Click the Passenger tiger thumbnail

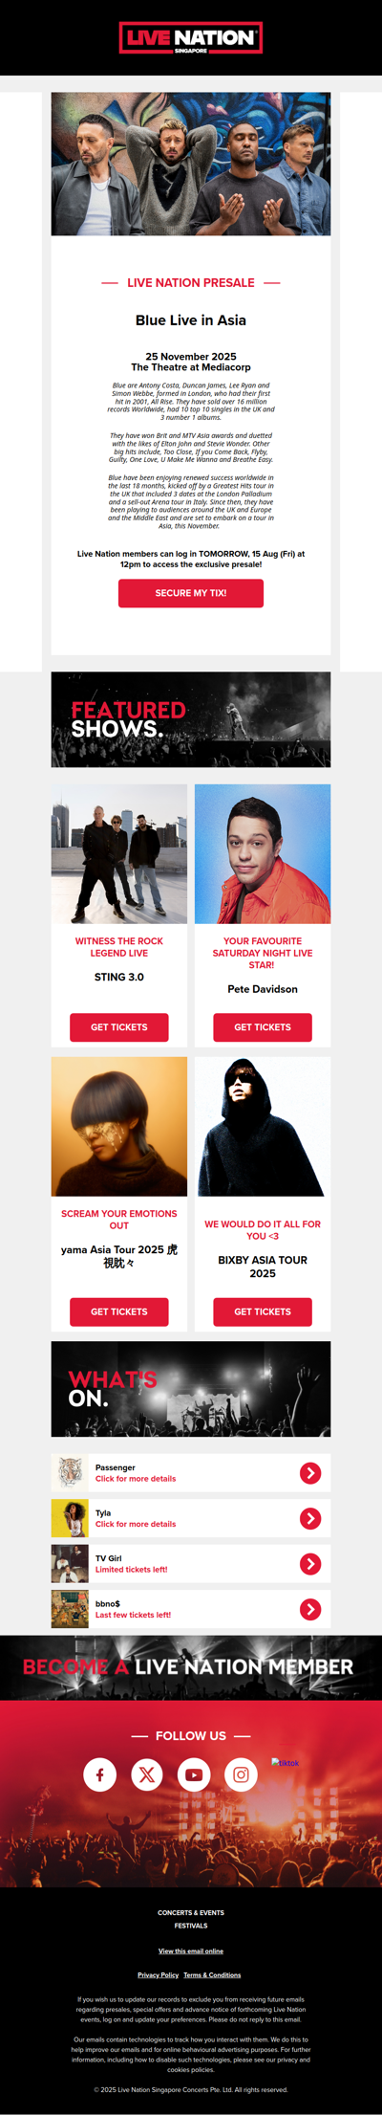pos(70,1473)
